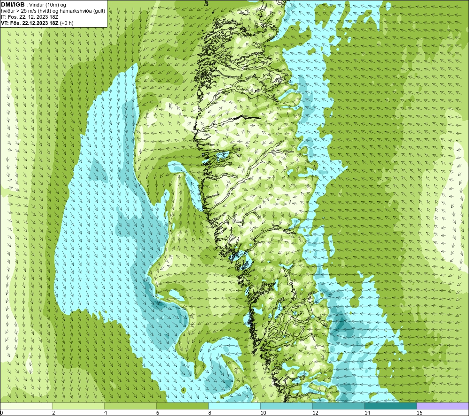The height and width of the screenshot is (416, 469).
Task: Click the "4" scale label
Action: tap(106, 413)
